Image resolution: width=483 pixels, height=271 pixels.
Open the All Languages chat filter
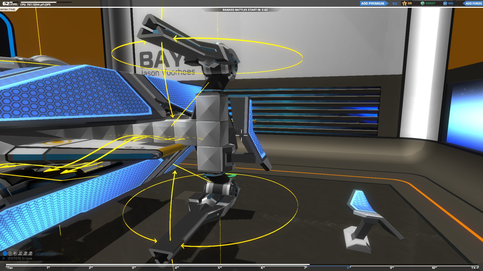click(x=46, y=254)
